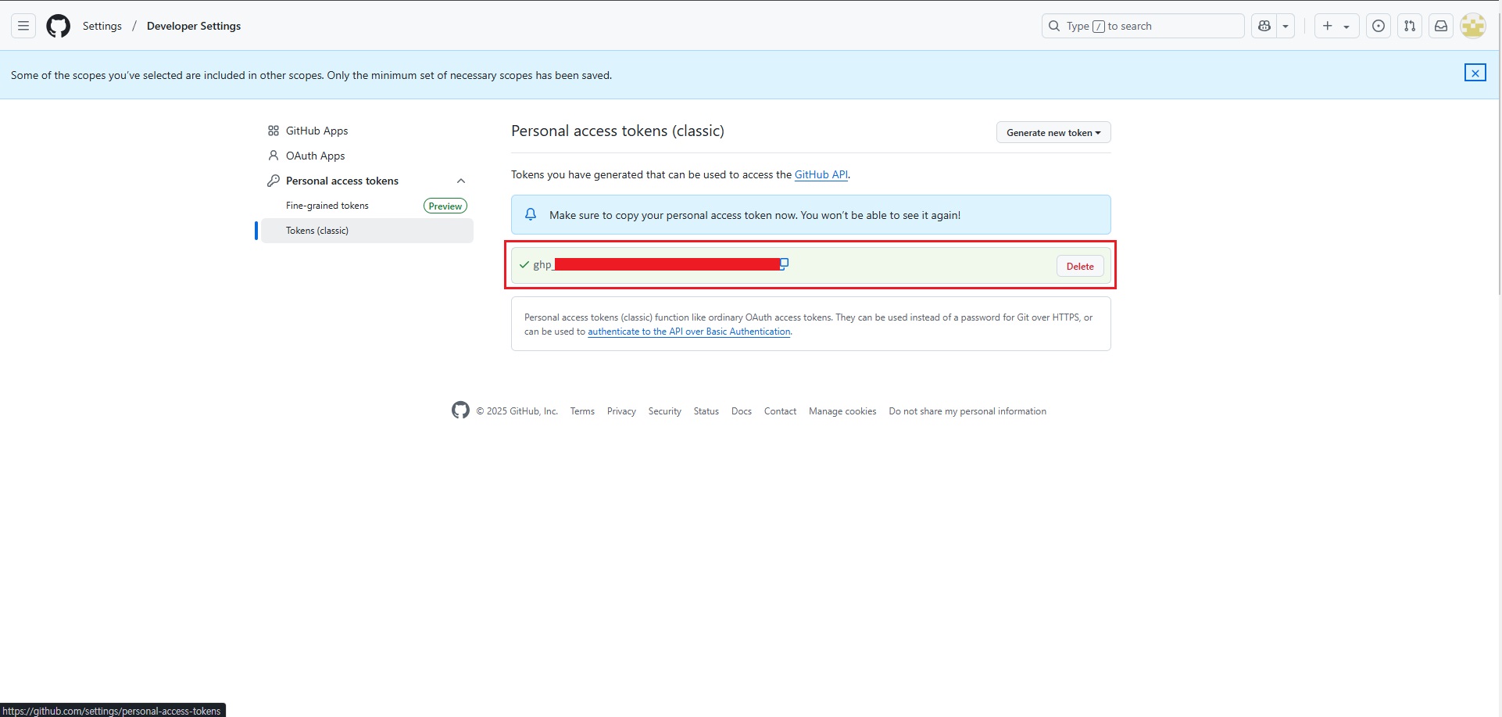Open the hamburger navigation menu
Image resolution: width=1502 pixels, height=717 pixels.
(x=23, y=26)
